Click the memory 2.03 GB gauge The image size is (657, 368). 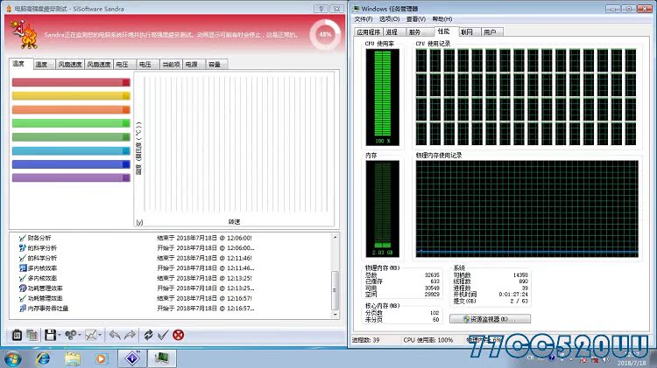click(383, 209)
